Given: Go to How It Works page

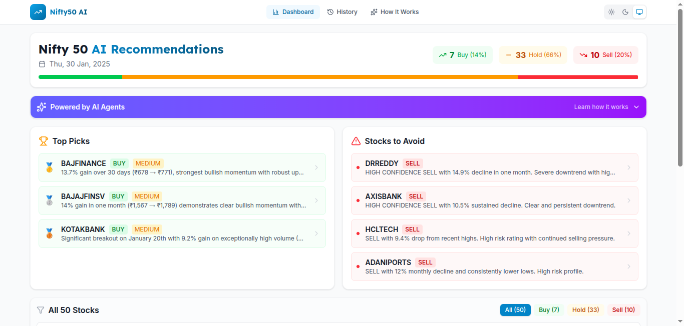Looking at the screenshot, I should [x=395, y=12].
